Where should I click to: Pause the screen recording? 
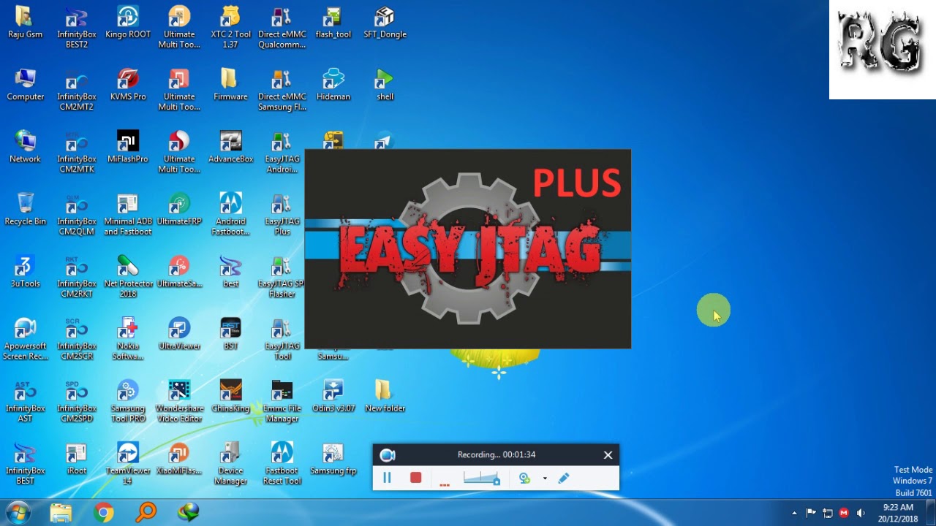click(x=387, y=478)
